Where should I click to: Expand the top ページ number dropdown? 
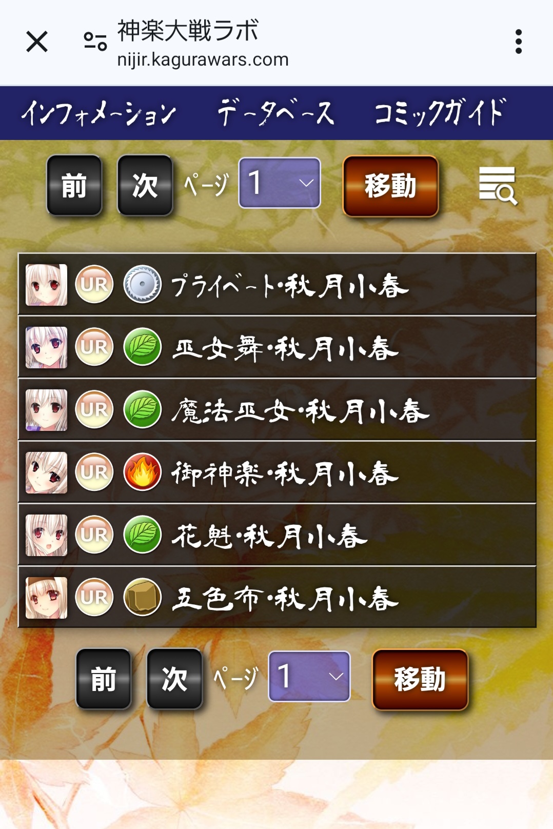(280, 183)
